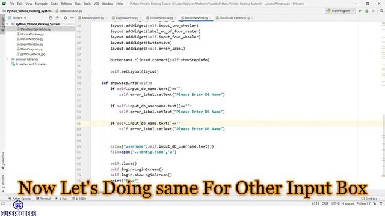Click the UTF-8 encoding status entry
This screenshot has height=216, width=385.
pyautogui.click(x=336, y=203)
